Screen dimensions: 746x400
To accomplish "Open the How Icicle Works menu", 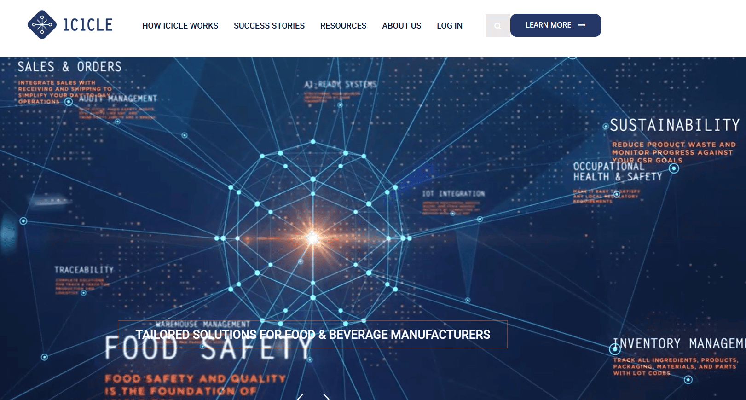I will click(x=180, y=26).
